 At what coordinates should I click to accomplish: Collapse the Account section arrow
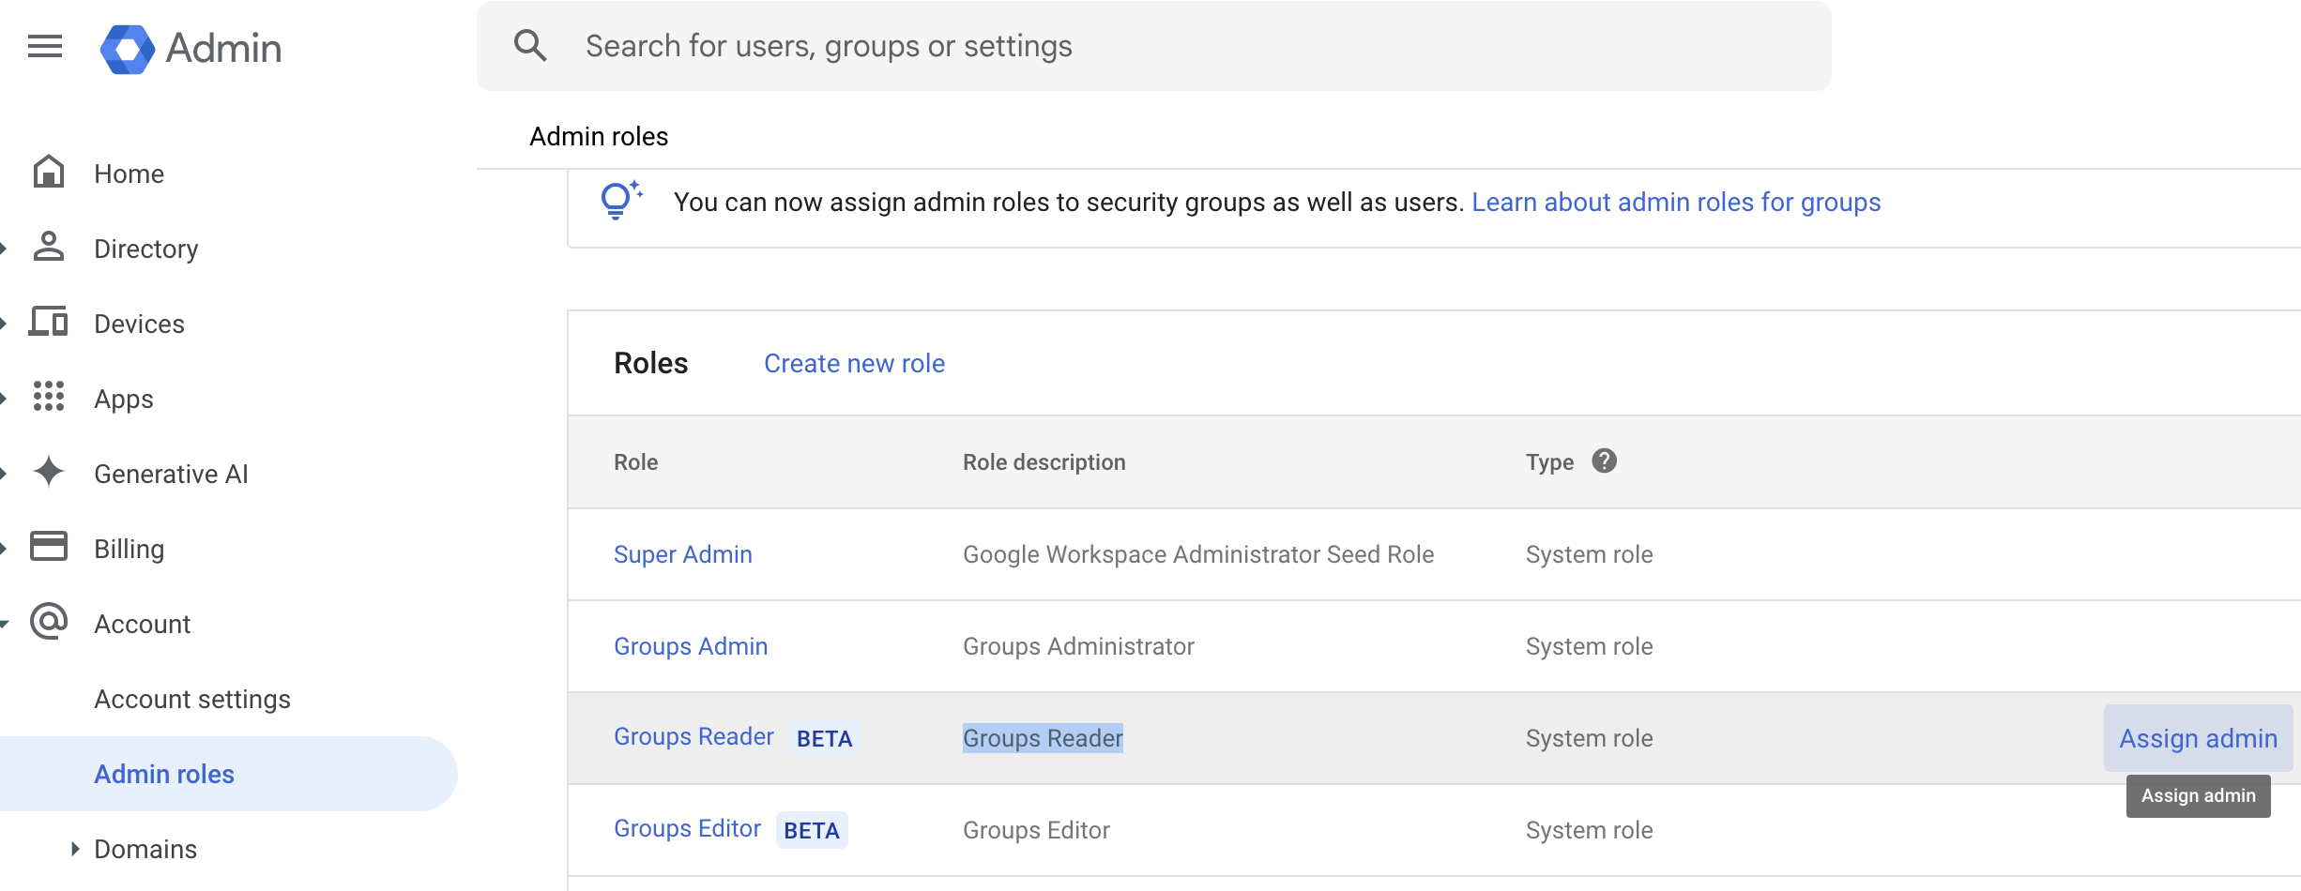(x=4, y=624)
